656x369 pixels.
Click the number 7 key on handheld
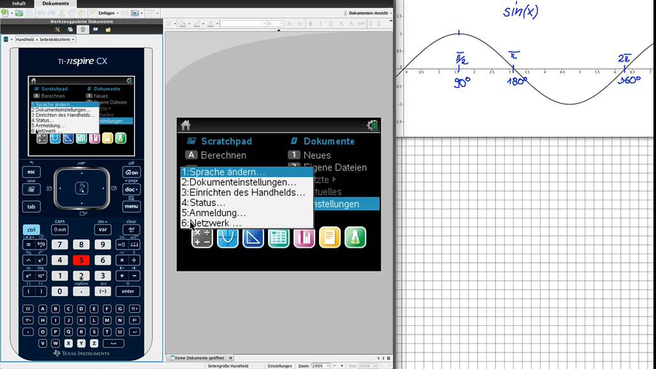[x=60, y=245]
